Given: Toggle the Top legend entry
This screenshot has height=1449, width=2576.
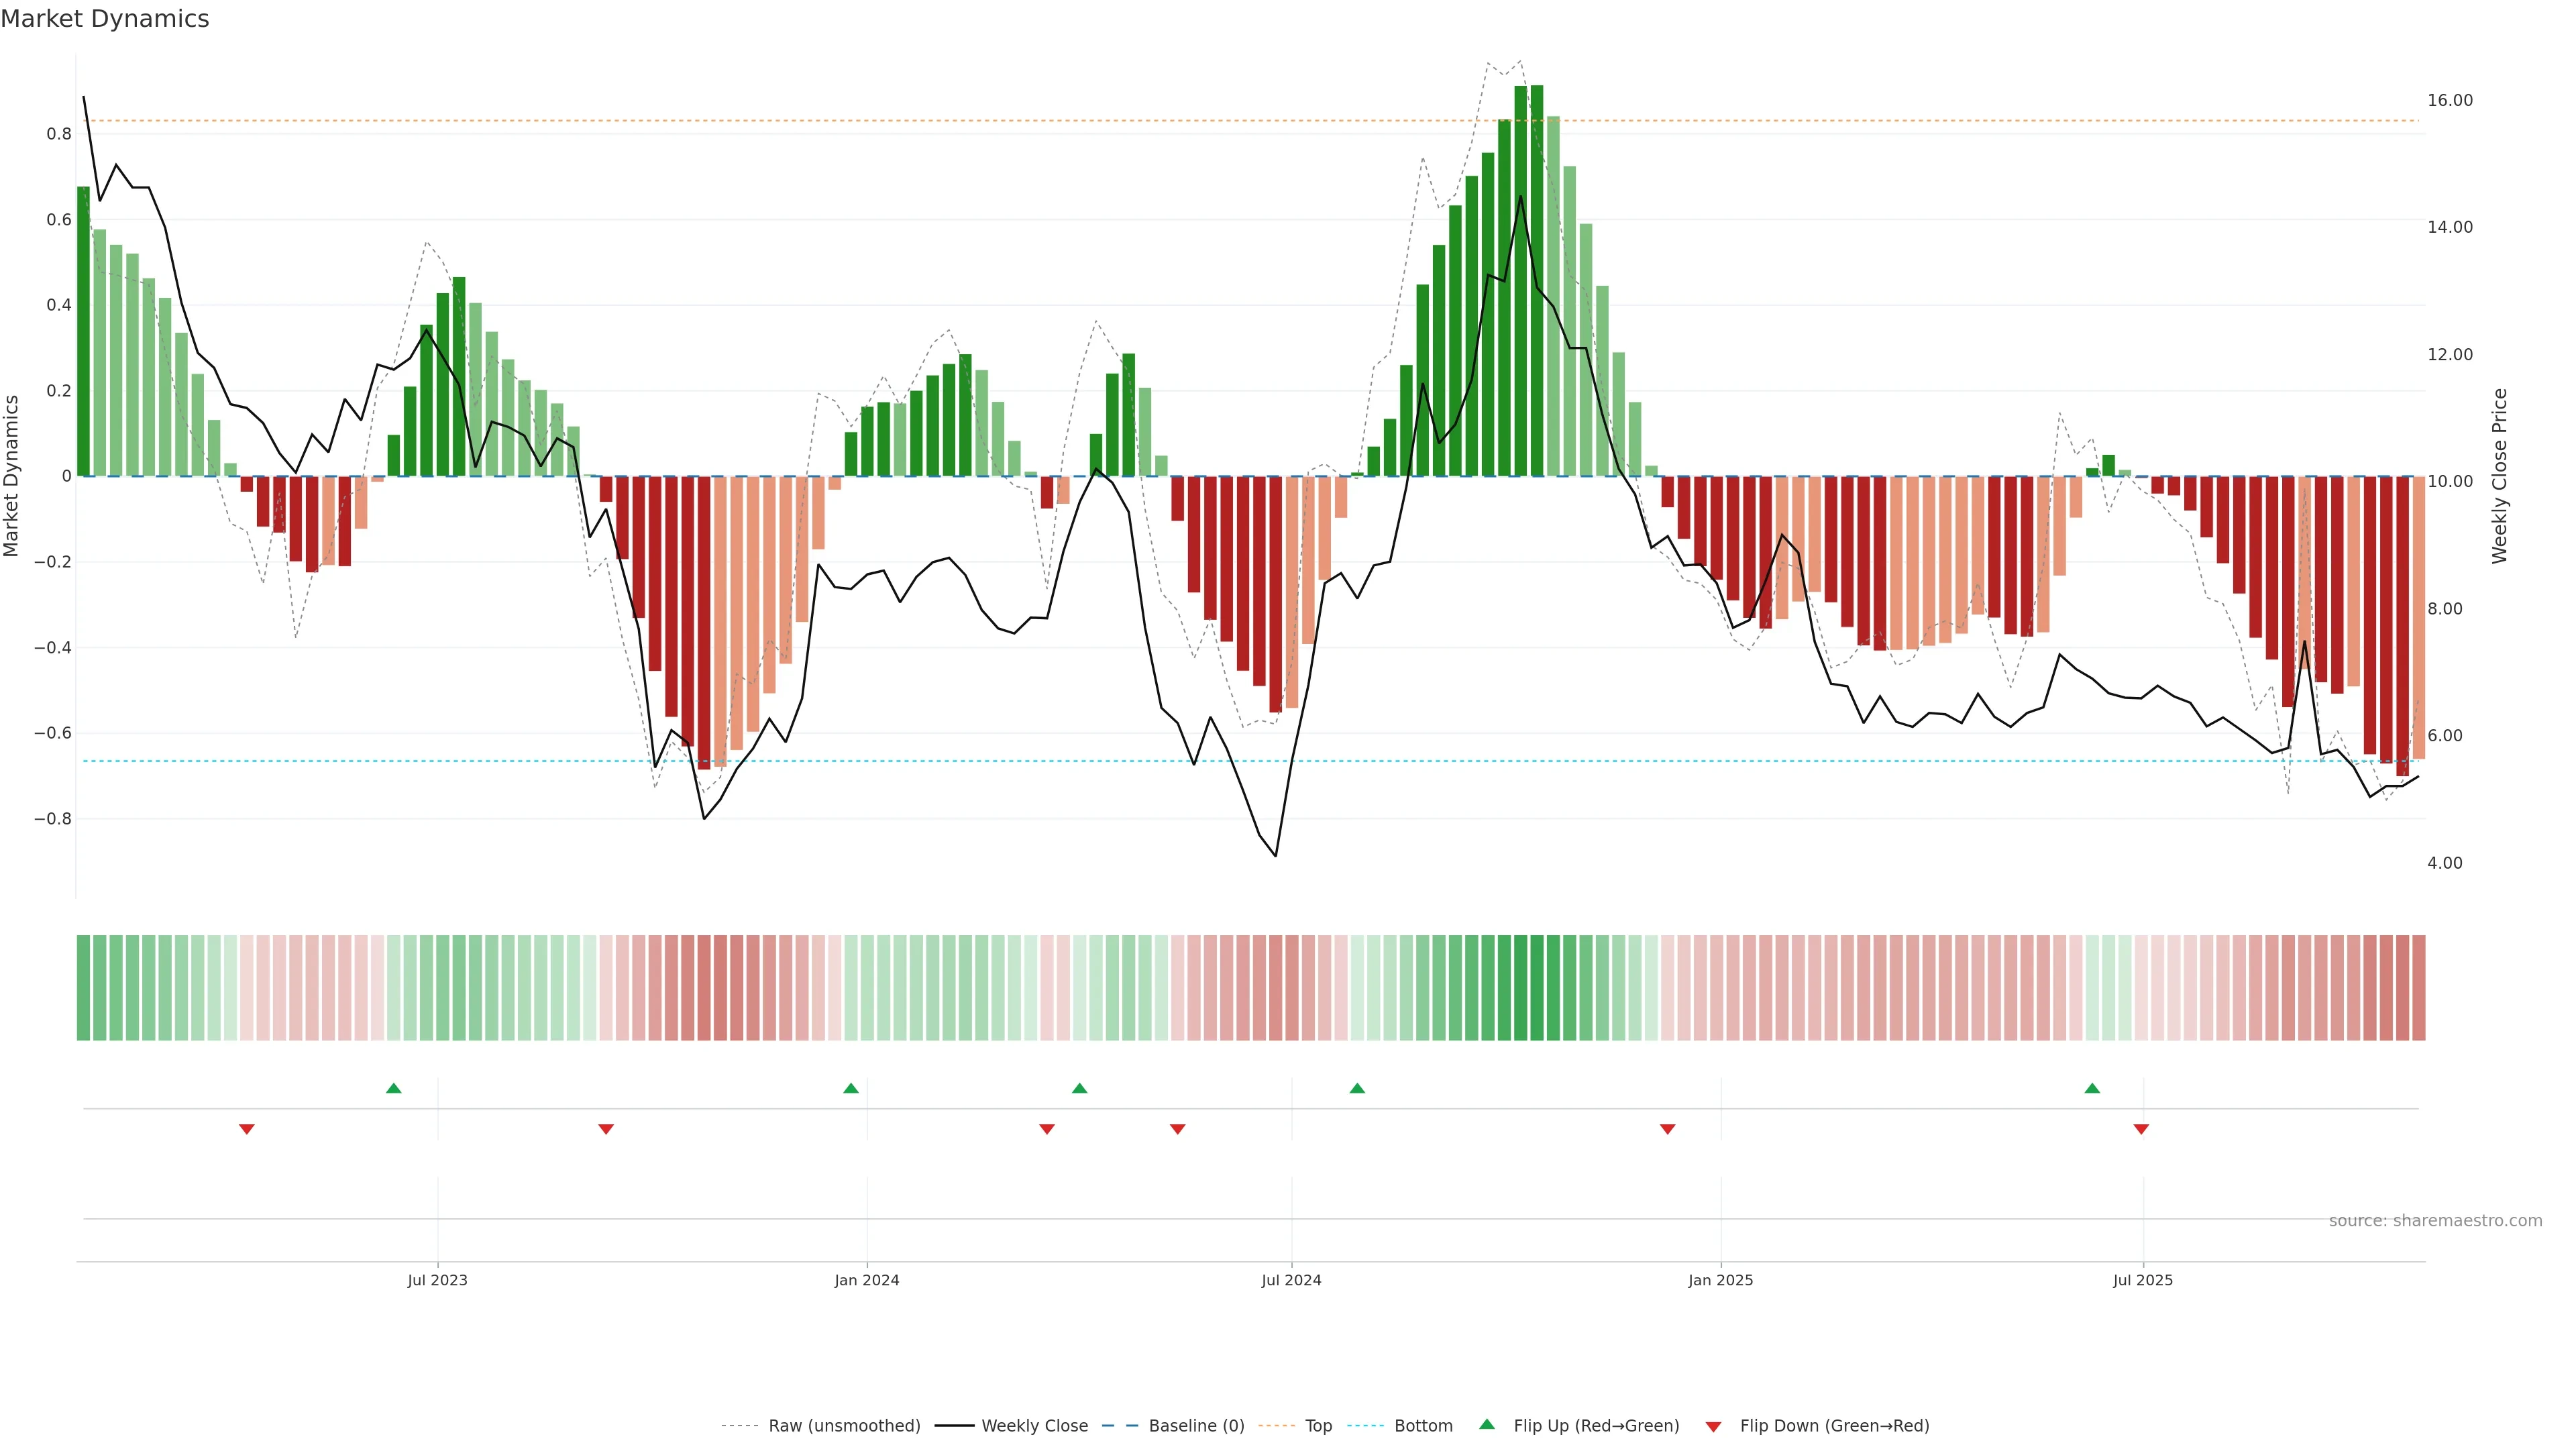Looking at the screenshot, I should coord(1318,1426).
